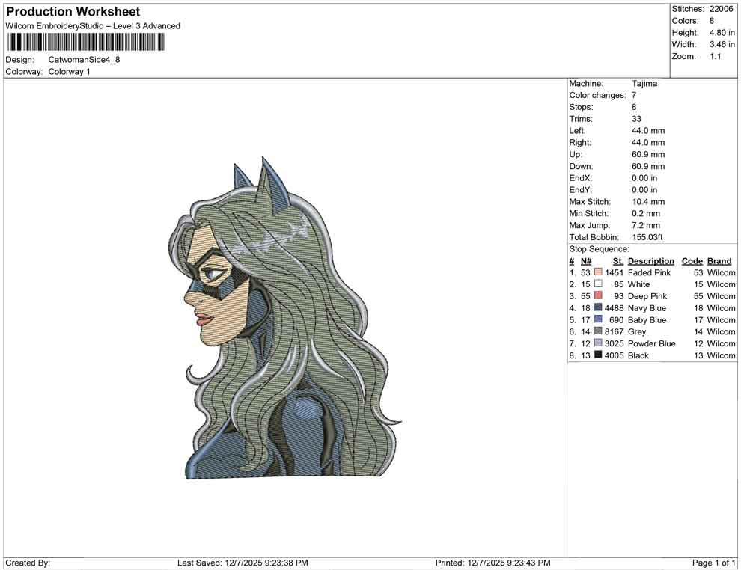Click the Code column header
Image resolution: width=741 pixels, height=570 pixels.
692,260
